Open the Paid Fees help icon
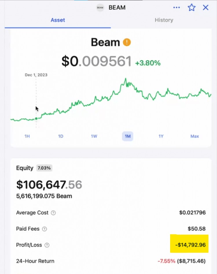The image size is (217, 274). tap(44, 229)
